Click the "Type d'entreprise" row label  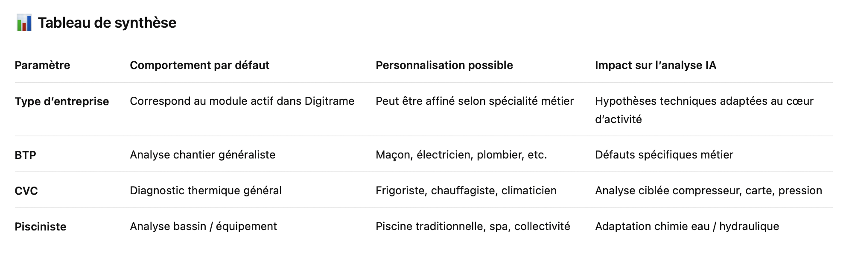[x=62, y=101]
